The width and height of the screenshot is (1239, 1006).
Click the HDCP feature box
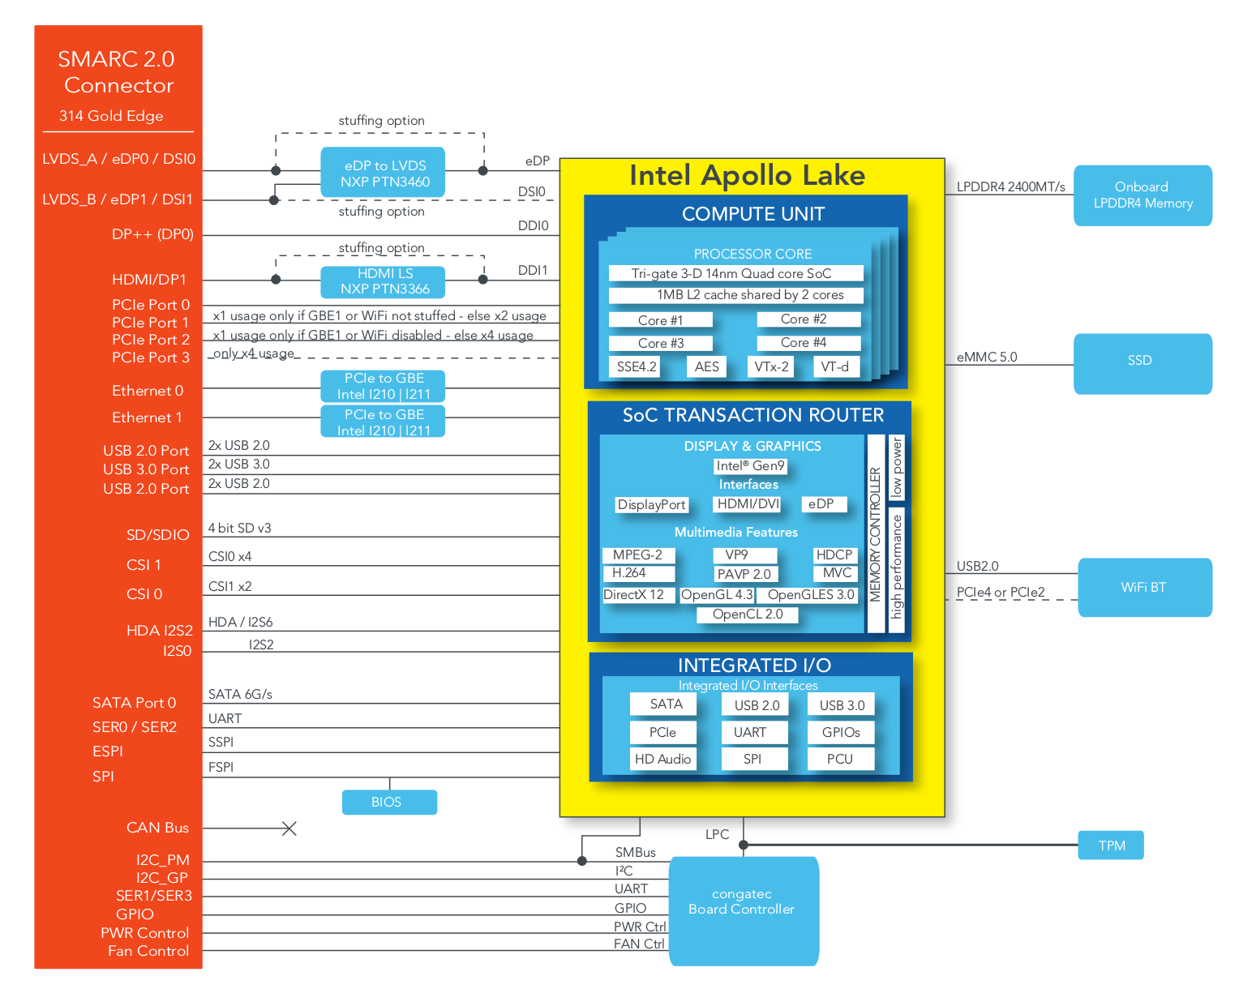[x=835, y=555]
